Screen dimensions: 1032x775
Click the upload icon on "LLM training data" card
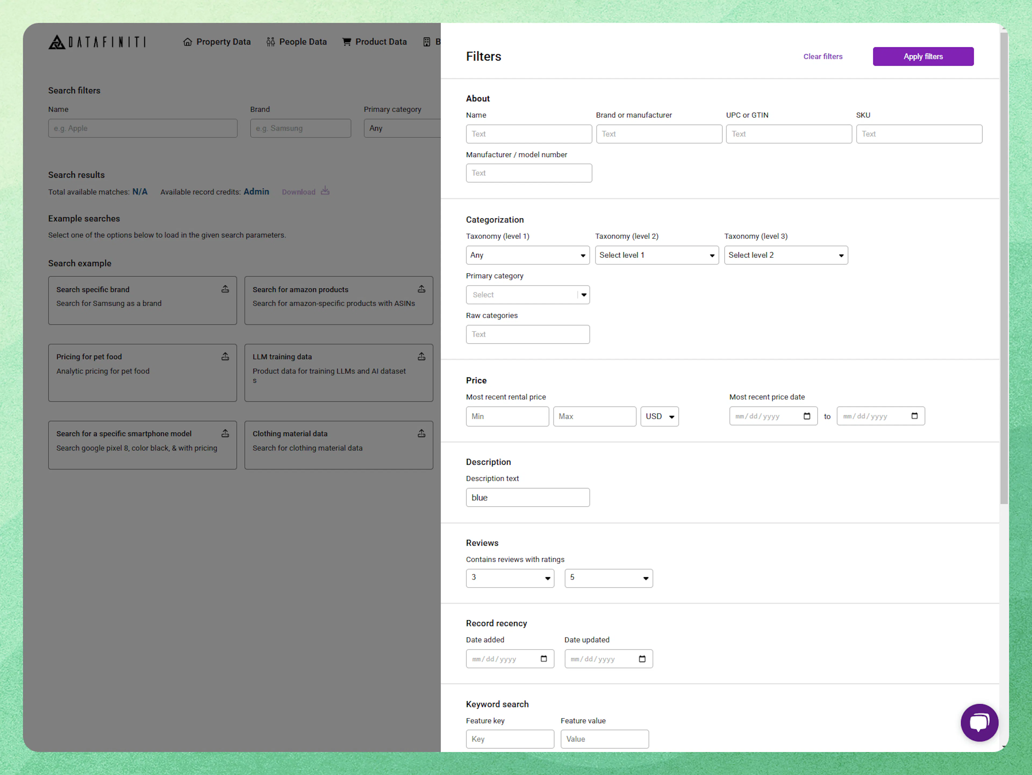pos(422,356)
